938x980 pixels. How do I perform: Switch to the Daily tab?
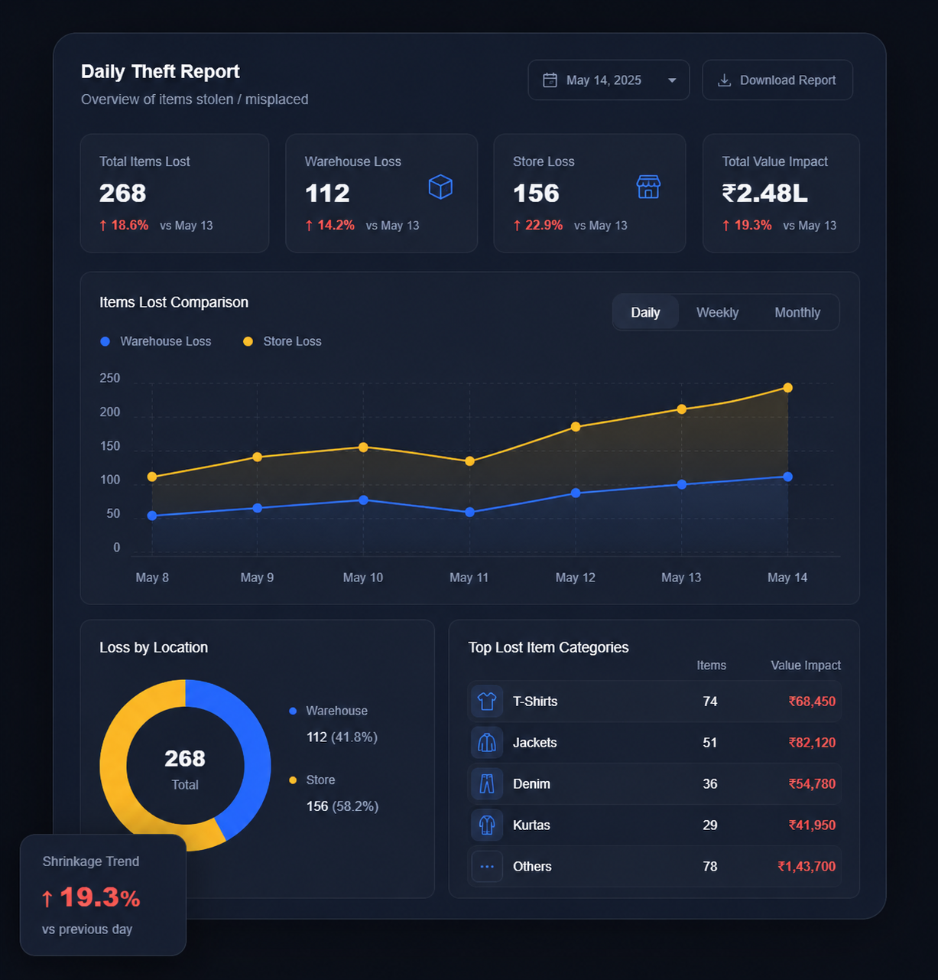pyautogui.click(x=645, y=312)
